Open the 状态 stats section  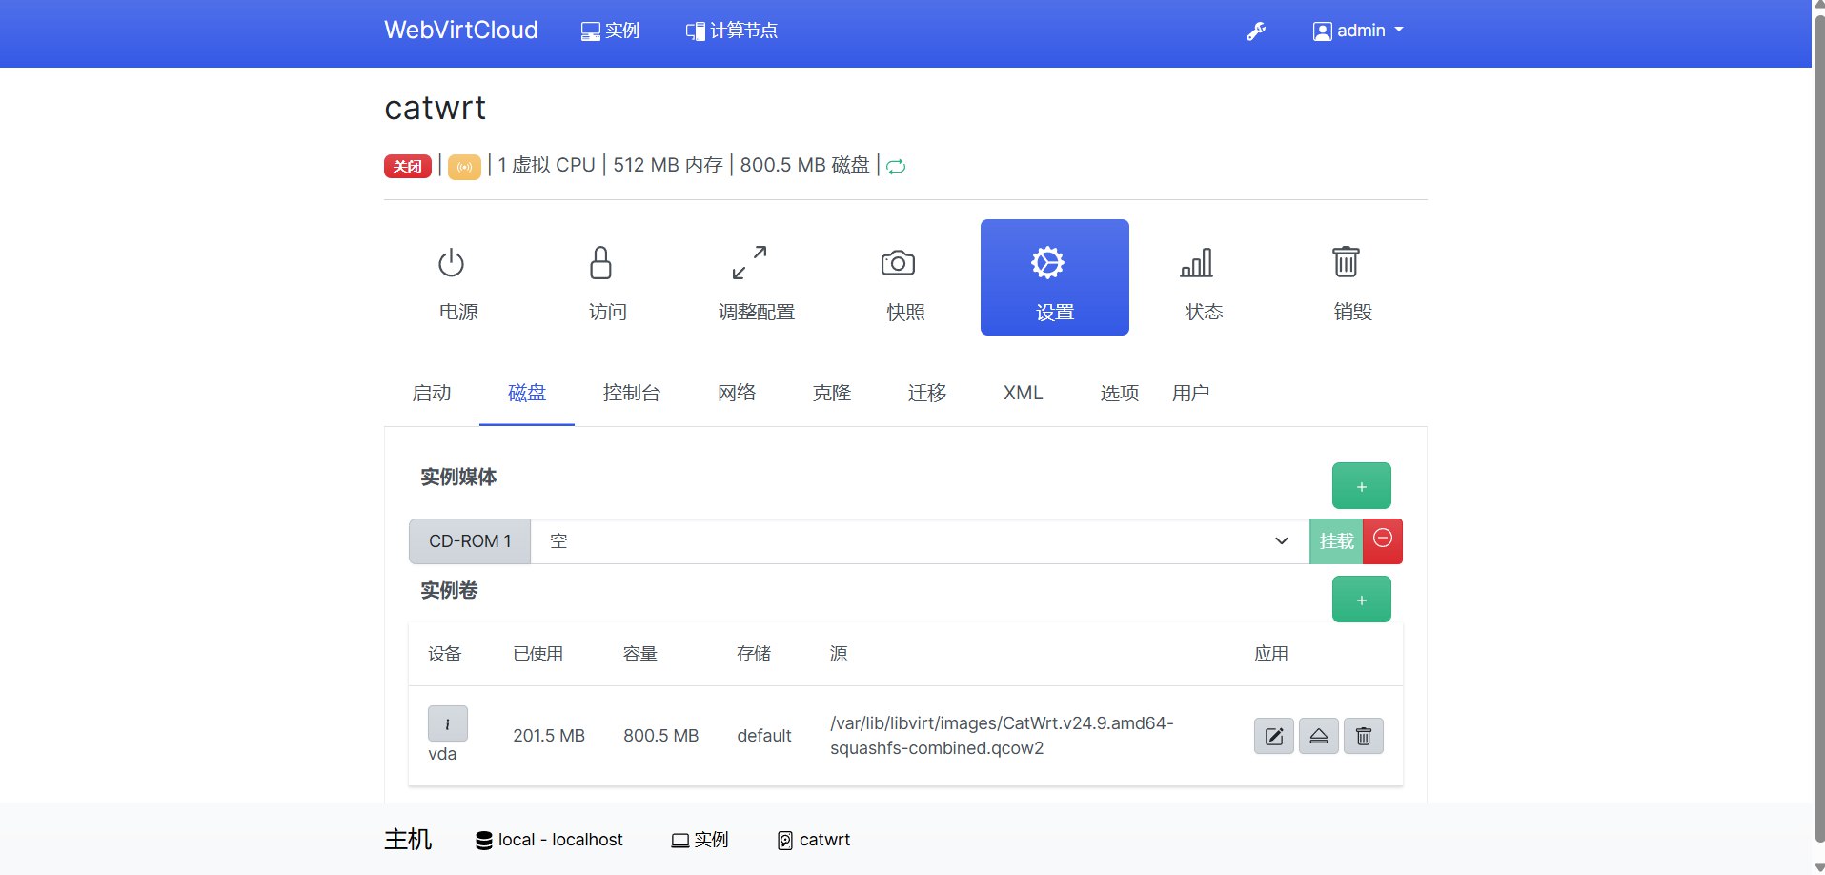pyautogui.click(x=1204, y=277)
